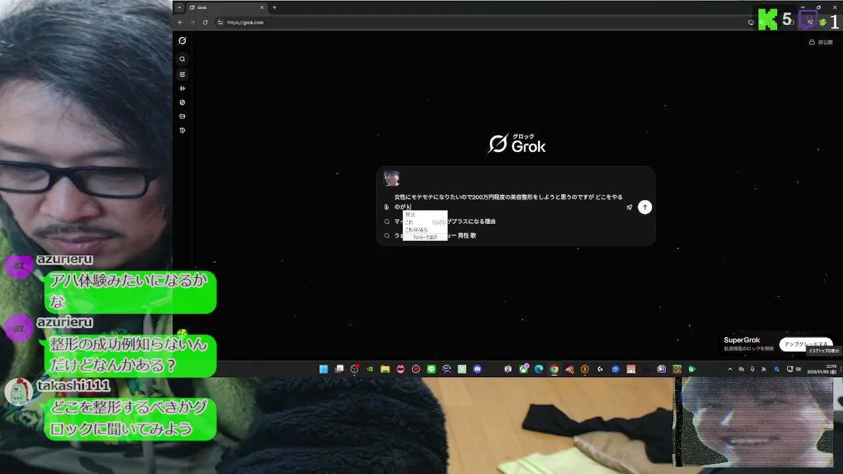Open the volume control in system tray
The height and width of the screenshot is (474, 843).
[x=798, y=369]
